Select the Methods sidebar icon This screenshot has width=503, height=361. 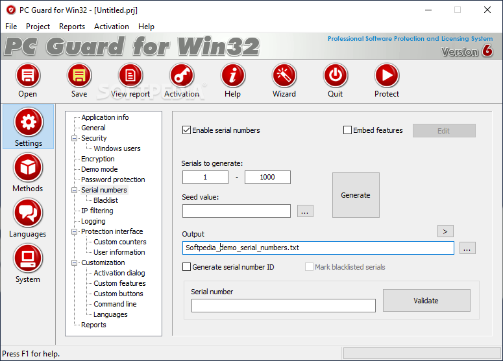28,167
